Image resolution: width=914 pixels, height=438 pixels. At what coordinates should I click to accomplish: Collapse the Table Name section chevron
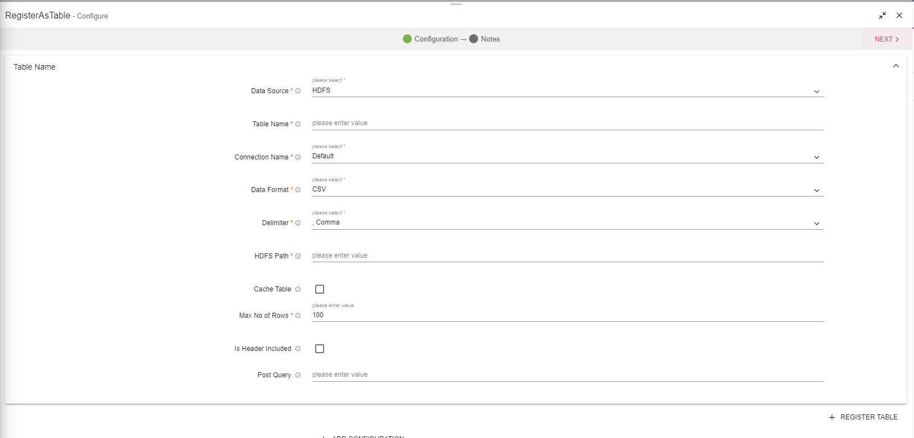tap(895, 66)
